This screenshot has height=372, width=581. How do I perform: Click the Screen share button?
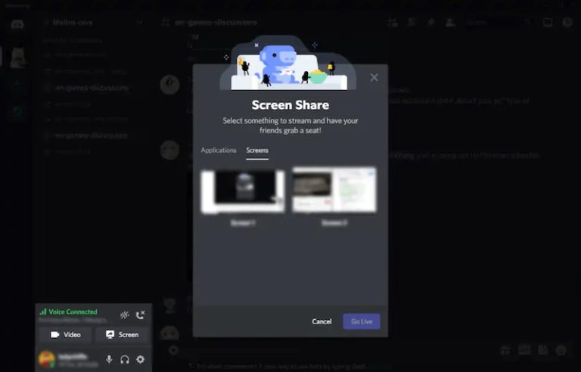pos(122,334)
